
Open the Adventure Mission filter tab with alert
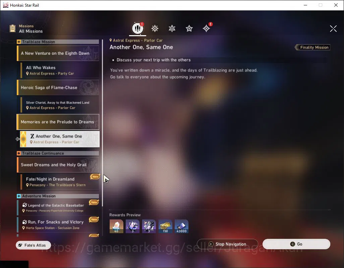pos(207,28)
